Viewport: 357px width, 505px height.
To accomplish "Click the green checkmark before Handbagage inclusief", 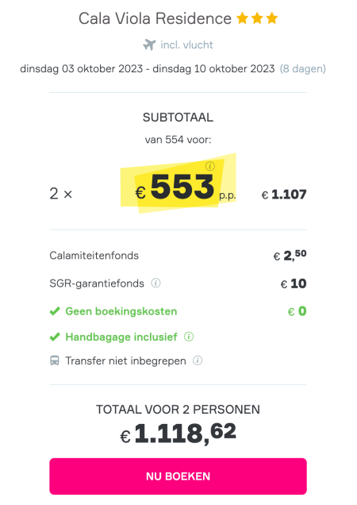I will tap(55, 337).
